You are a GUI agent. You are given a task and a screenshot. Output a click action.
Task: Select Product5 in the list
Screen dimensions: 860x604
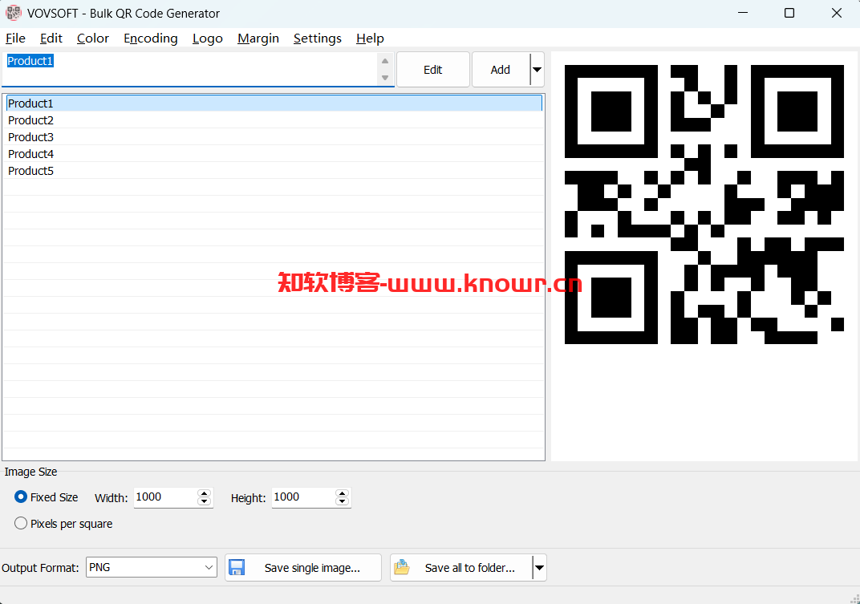[274, 171]
